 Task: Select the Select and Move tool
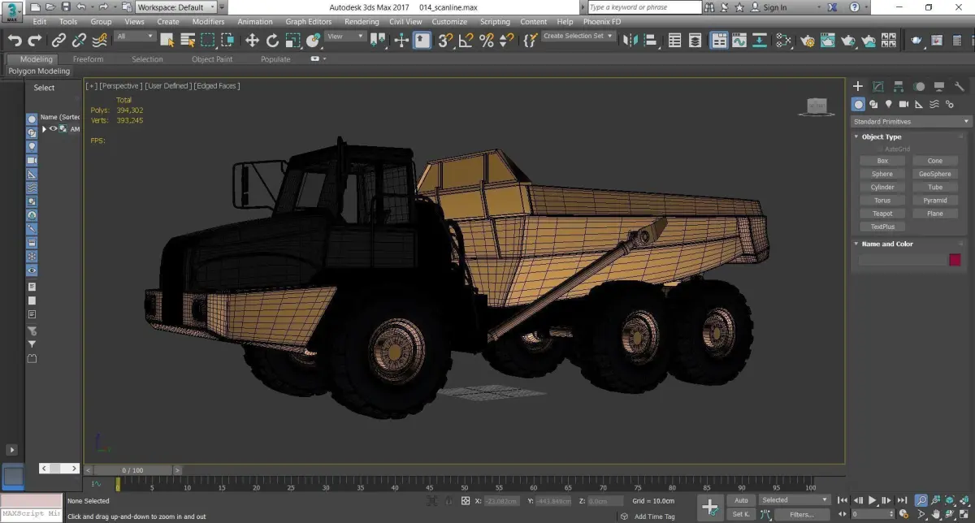coord(252,40)
